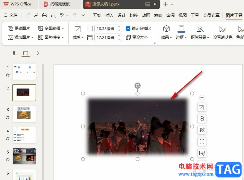Select slide 2 thumbnail
This screenshot has height=180, width=244.
point(24,93)
